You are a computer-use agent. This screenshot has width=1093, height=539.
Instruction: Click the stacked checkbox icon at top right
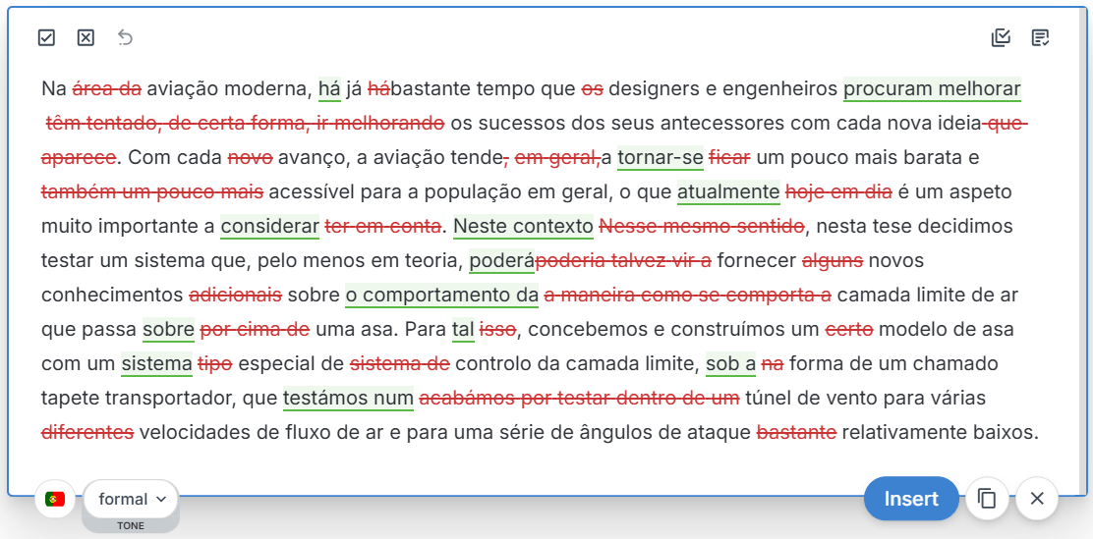[1001, 37]
